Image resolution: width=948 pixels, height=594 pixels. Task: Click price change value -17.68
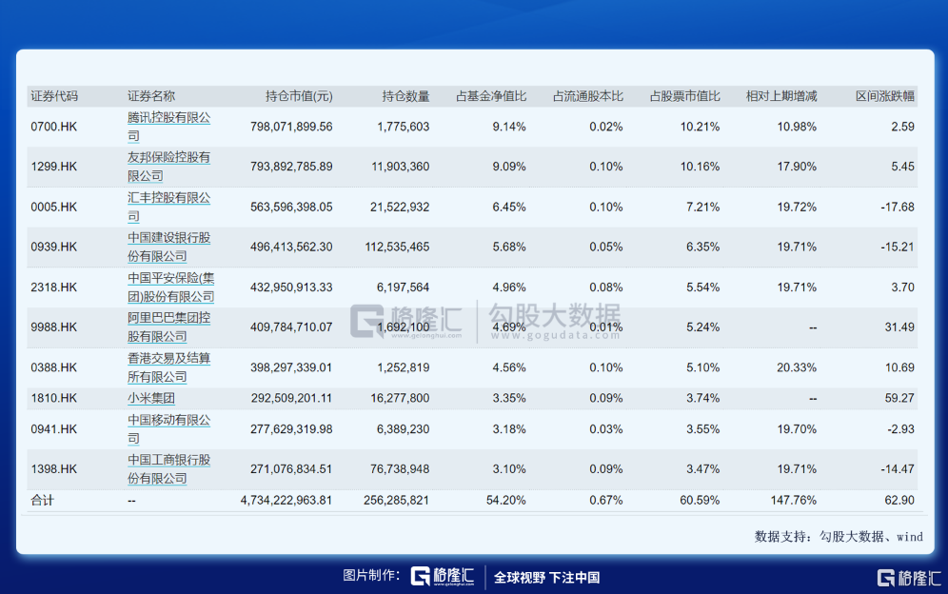(898, 207)
